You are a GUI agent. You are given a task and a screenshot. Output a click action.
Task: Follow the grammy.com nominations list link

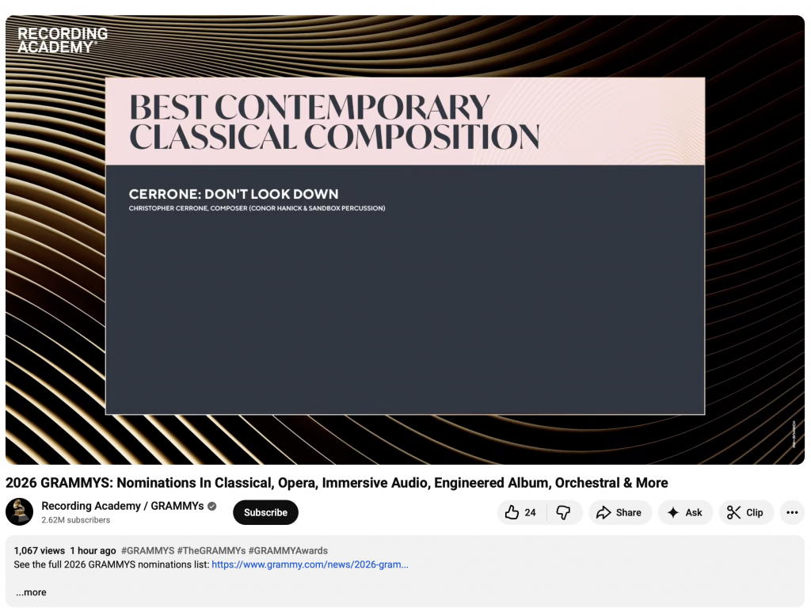pos(310,564)
